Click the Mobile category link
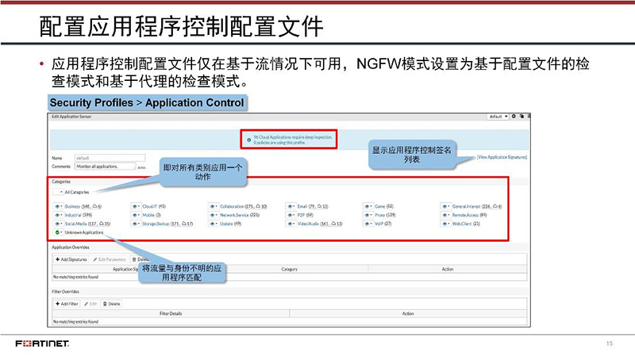The height and width of the screenshot is (357, 635). (x=148, y=215)
